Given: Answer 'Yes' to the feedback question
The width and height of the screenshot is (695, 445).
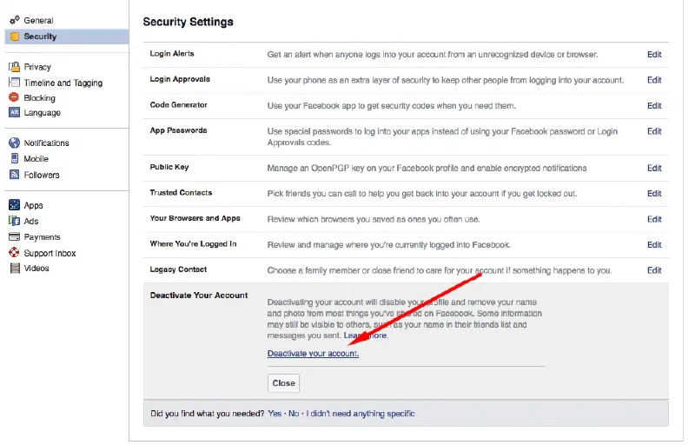Looking at the screenshot, I should (275, 414).
